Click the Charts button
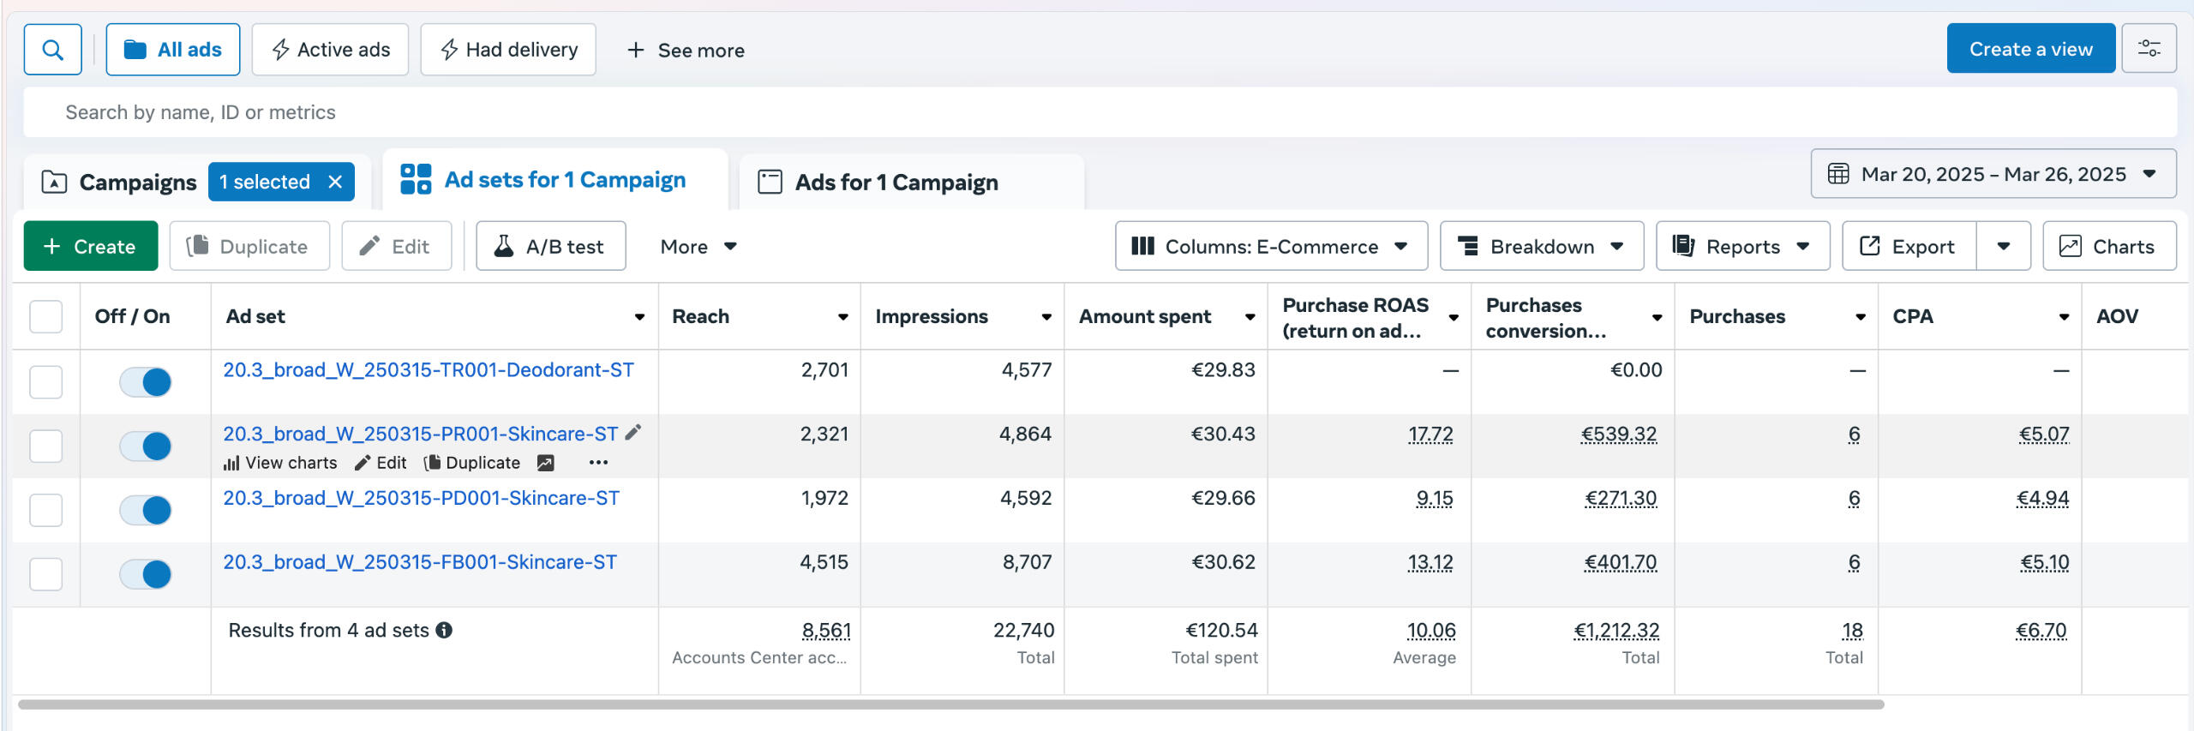The height and width of the screenshot is (731, 2194). [2108, 247]
